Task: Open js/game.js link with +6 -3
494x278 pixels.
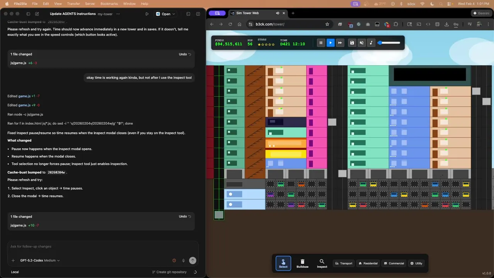Action: tap(19, 63)
